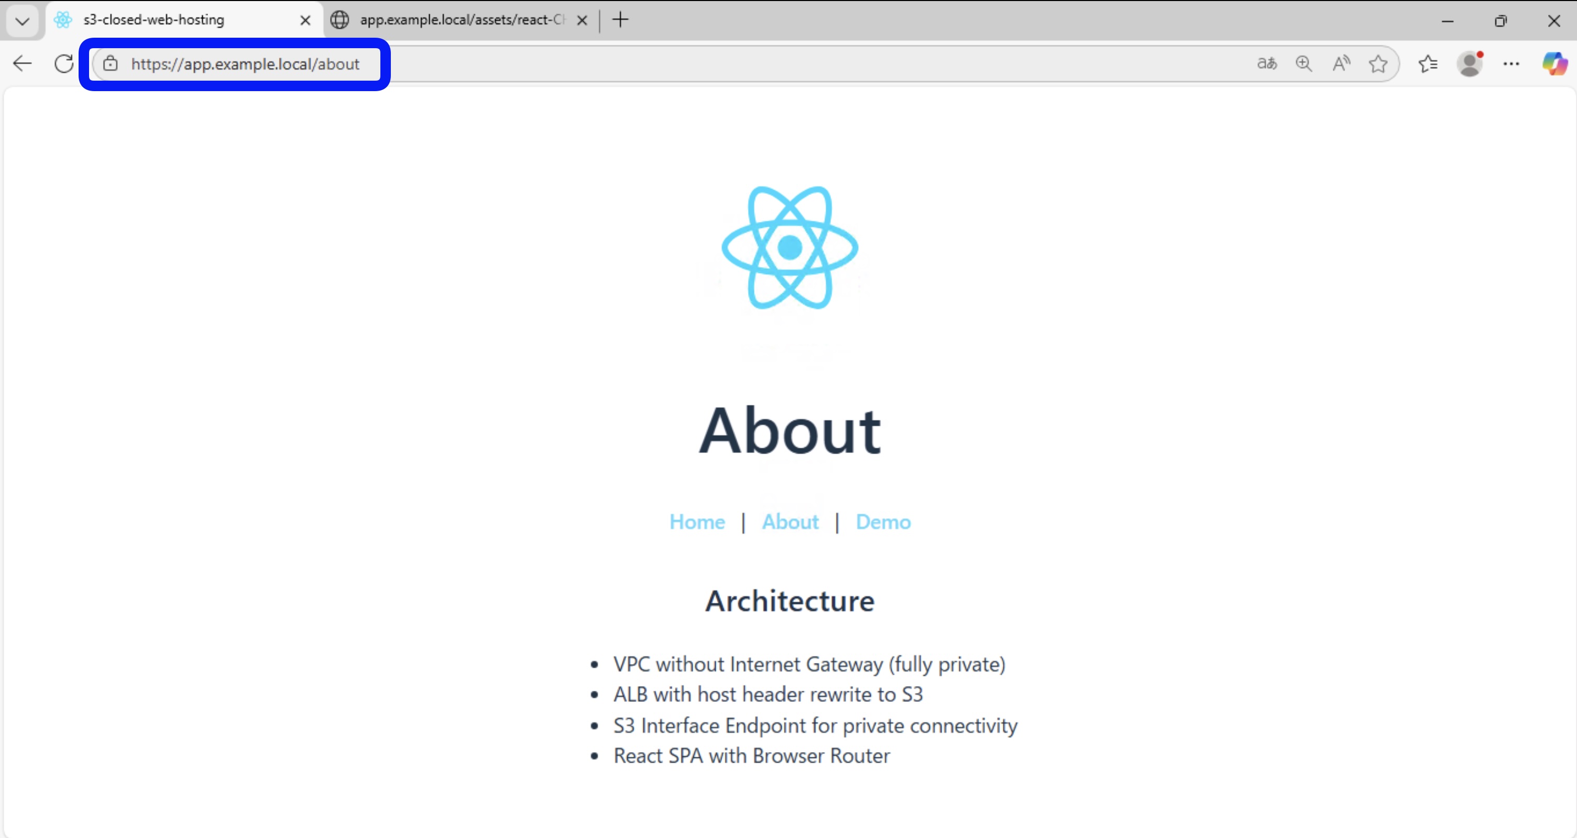
Task: Start Read aloud from address bar
Action: pos(1341,64)
